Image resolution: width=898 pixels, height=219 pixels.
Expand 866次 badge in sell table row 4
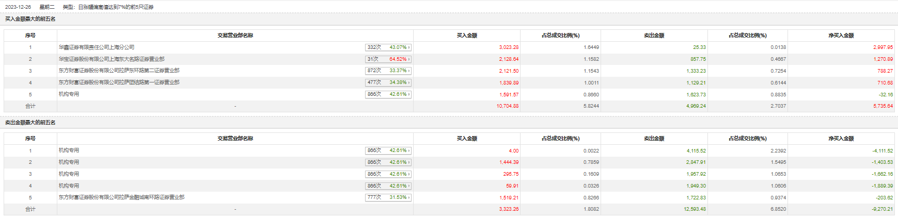pos(388,186)
